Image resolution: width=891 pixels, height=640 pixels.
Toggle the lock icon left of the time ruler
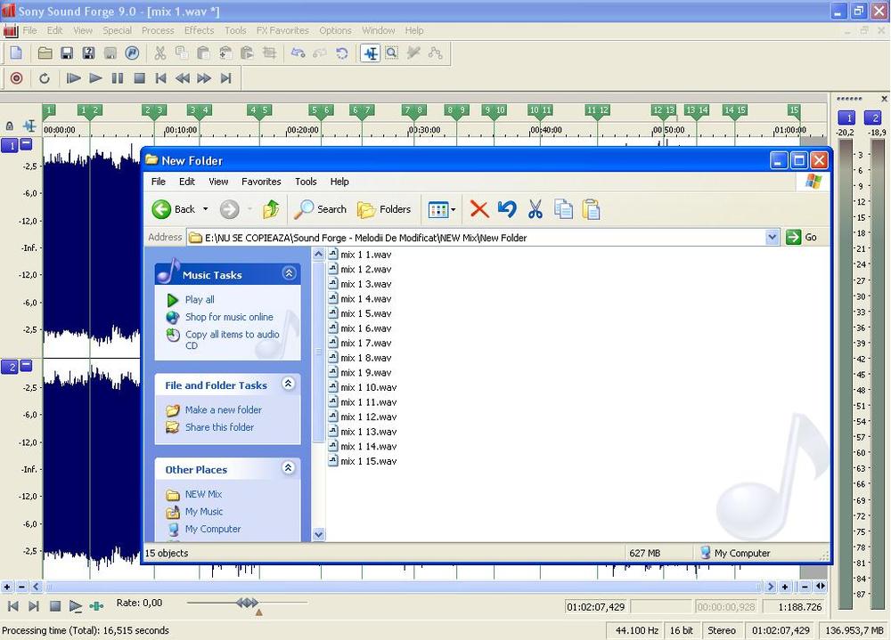pos(10,126)
